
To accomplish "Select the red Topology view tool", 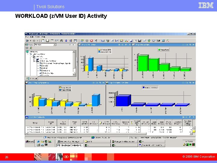I will 168,41.
